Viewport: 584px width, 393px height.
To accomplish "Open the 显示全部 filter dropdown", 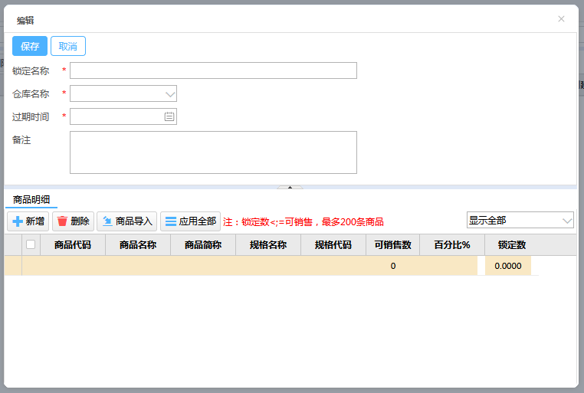I will (x=566, y=221).
